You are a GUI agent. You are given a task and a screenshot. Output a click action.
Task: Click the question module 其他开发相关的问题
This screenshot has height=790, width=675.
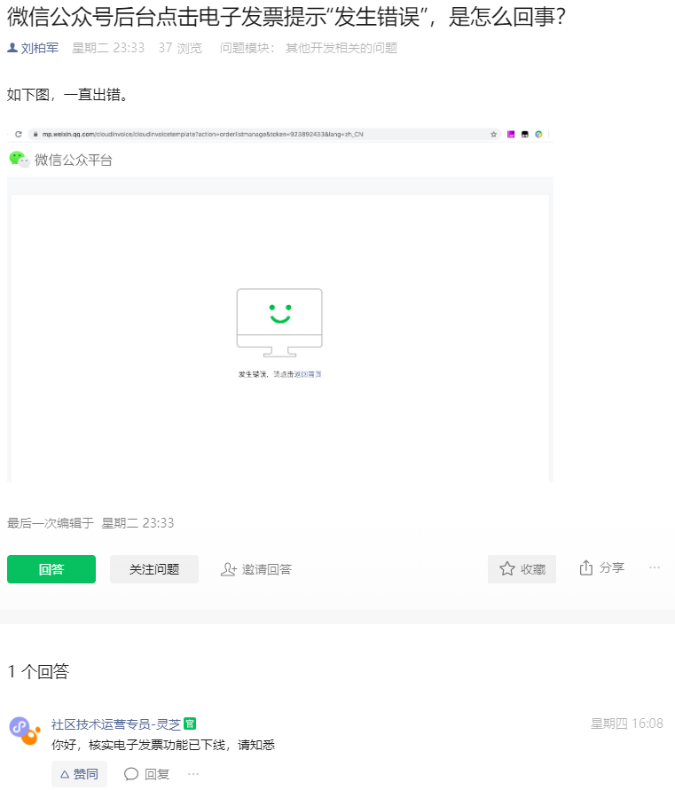341,48
